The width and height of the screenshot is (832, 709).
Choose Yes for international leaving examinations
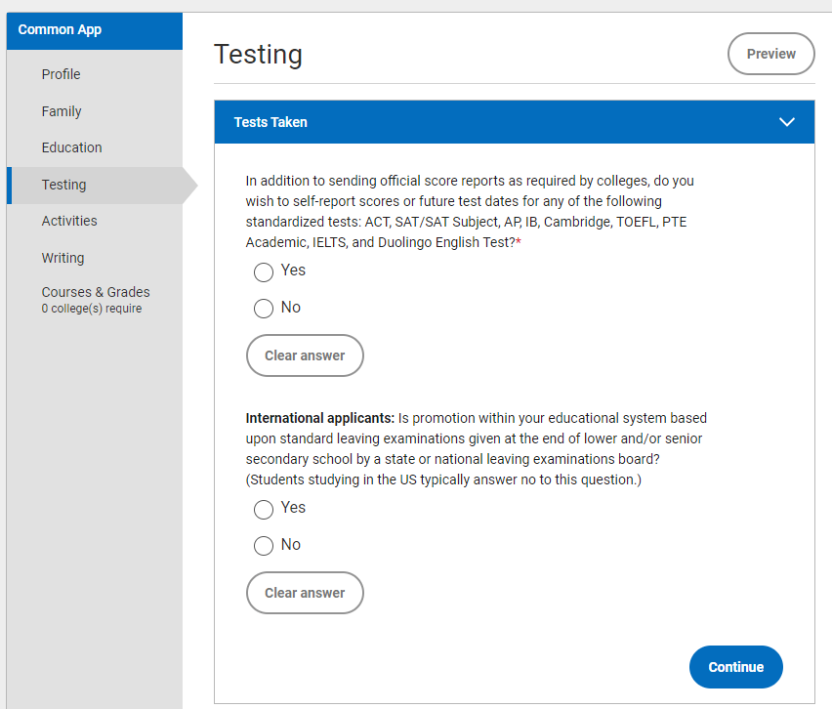pos(264,510)
